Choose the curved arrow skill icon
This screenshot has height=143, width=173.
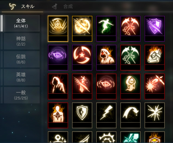point(130,115)
